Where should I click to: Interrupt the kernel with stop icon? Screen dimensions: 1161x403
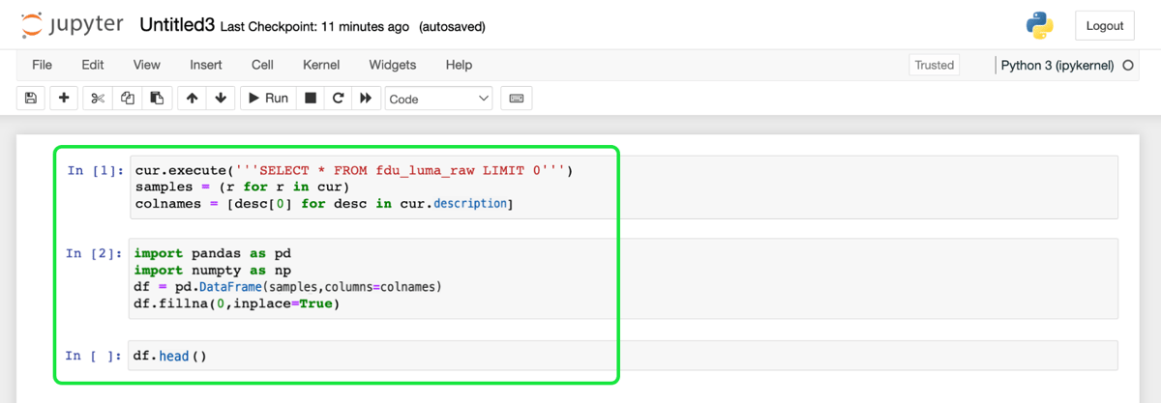[x=311, y=98]
